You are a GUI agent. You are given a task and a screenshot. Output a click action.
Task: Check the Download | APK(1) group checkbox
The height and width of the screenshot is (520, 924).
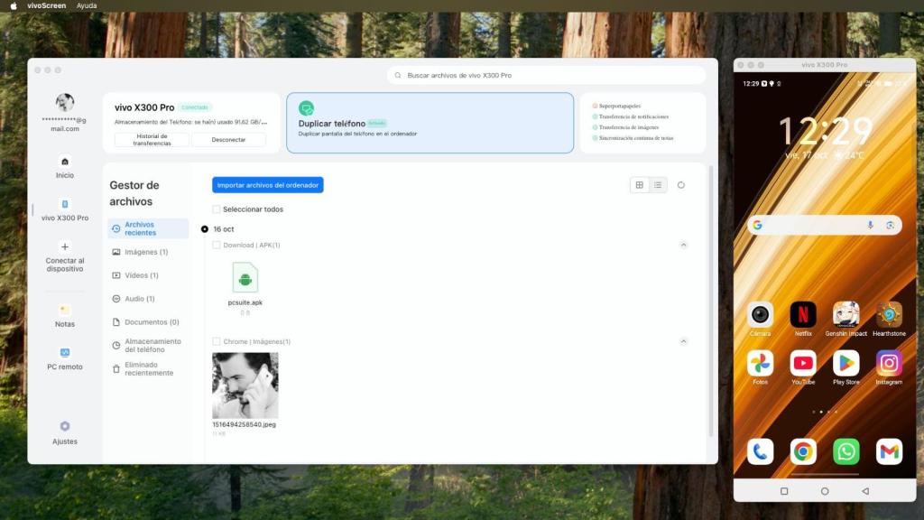(216, 245)
